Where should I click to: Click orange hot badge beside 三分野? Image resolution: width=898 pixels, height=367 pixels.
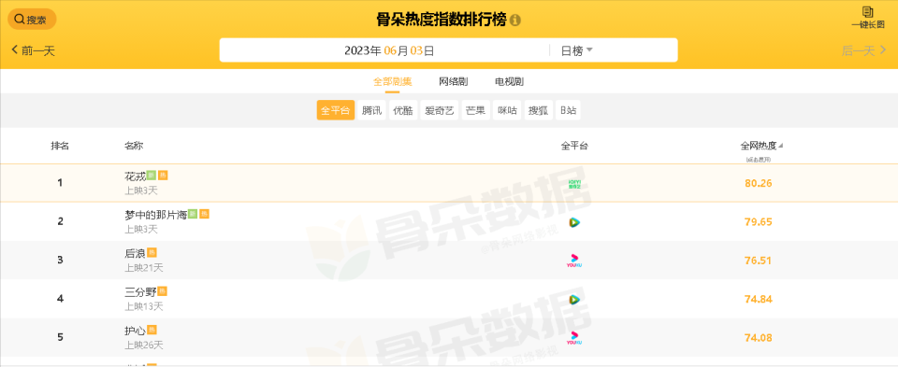tap(162, 291)
